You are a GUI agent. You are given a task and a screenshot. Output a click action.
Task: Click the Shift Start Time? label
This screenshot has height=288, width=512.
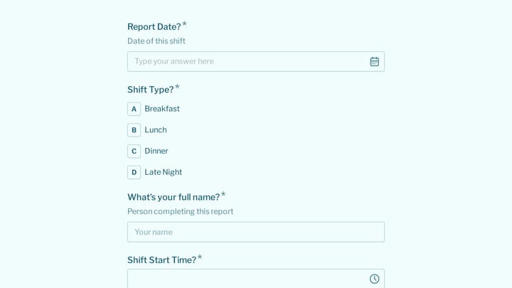pyautogui.click(x=161, y=260)
